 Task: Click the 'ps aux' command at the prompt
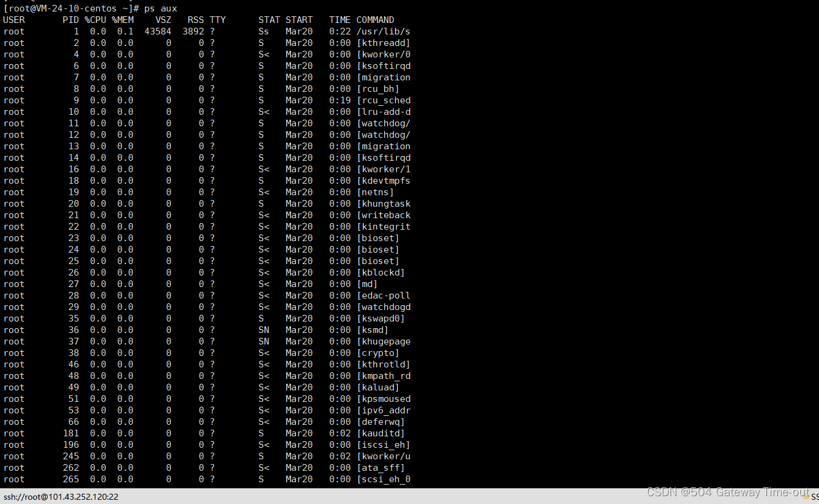coord(160,8)
